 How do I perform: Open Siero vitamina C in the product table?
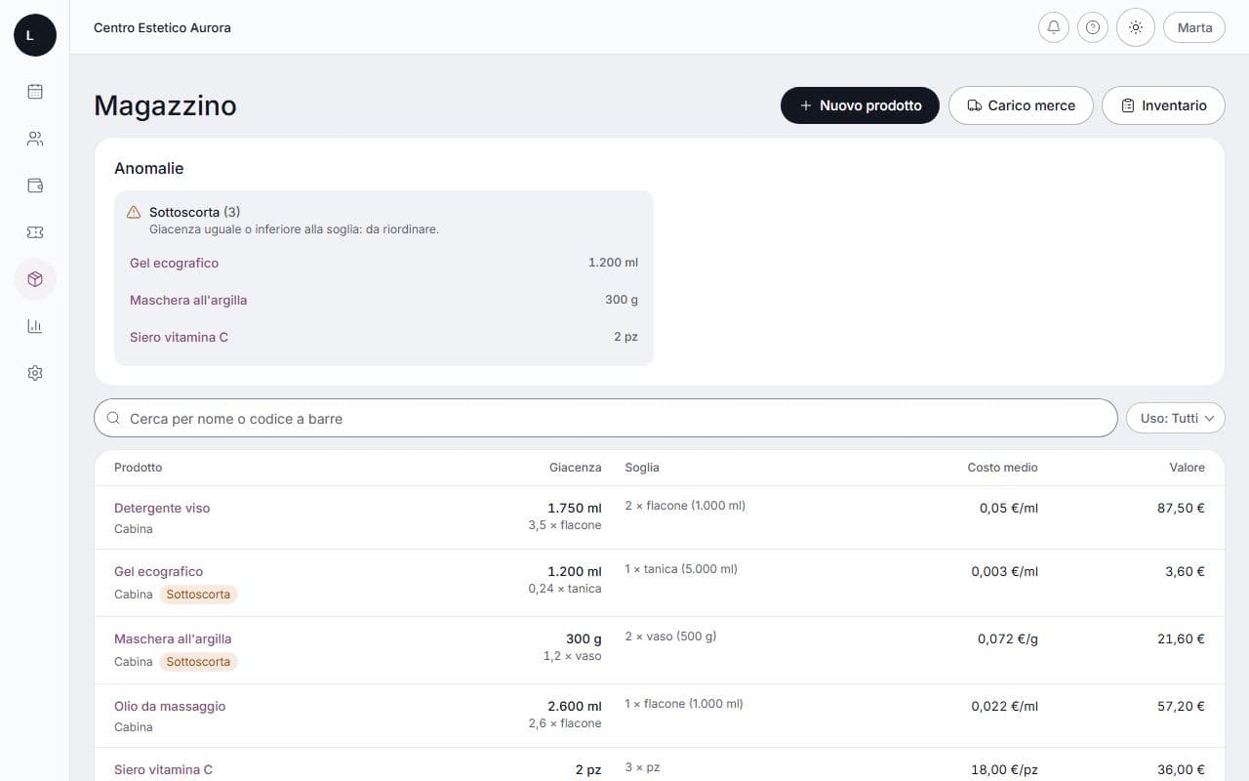pyautogui.click(x=163, y=769)
